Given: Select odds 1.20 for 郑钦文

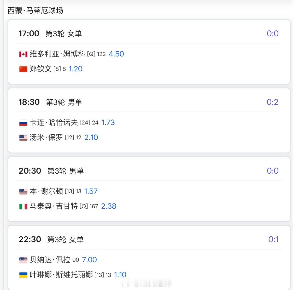Looking at the screenshot, I should 75,69.
